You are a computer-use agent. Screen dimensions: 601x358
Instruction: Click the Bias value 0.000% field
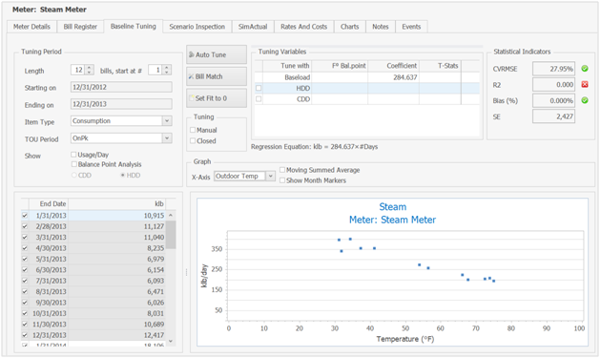click(553, 100)
